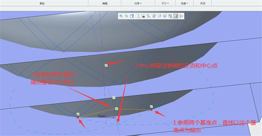This screenshot has width=262, height=136.
Task: Click the 关闭 group label
Action: pyautogui.click(x=203, y=3)
